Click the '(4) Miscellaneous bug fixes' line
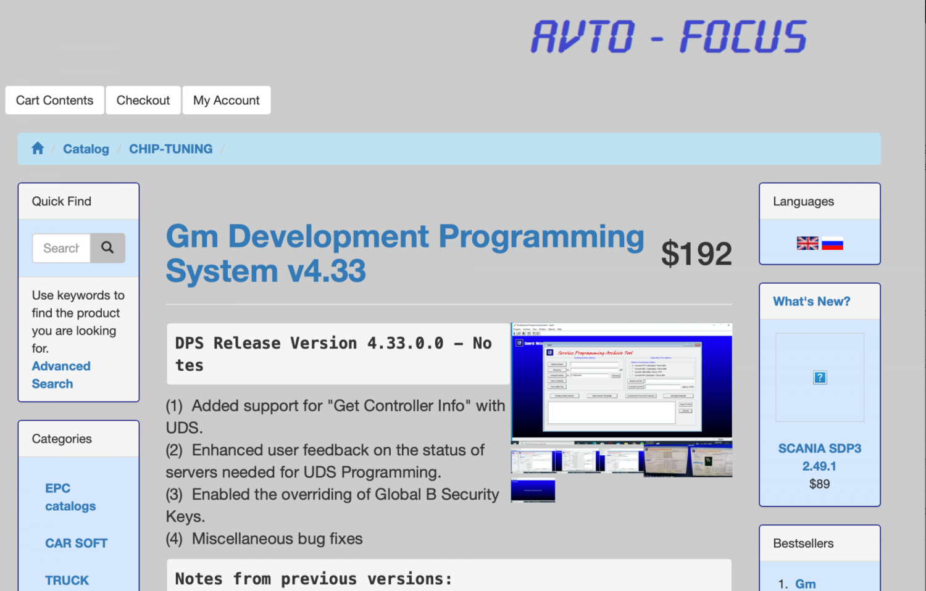Viewport: 926px width, 591px height. coord(264,539)
